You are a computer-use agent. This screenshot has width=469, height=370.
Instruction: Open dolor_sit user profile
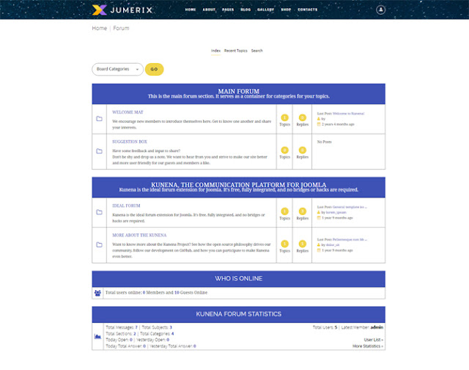click(333, 244)
